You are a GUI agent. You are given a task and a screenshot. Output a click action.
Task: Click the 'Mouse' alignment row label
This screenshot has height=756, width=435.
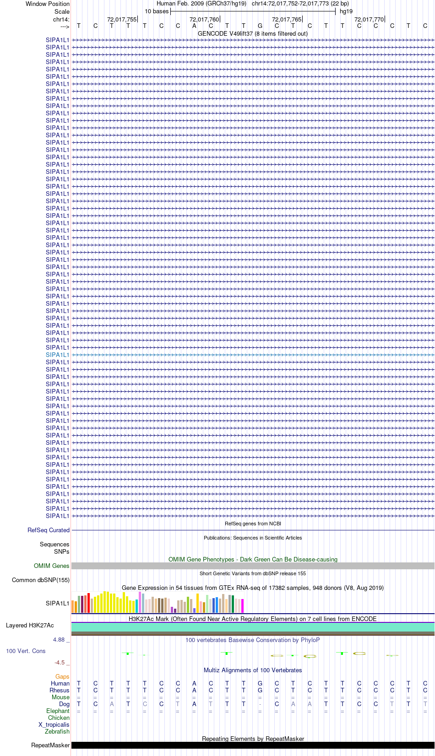60,697
